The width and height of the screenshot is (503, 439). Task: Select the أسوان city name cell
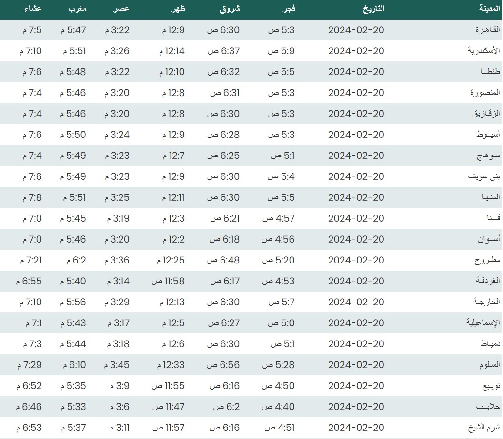(489, 239)
